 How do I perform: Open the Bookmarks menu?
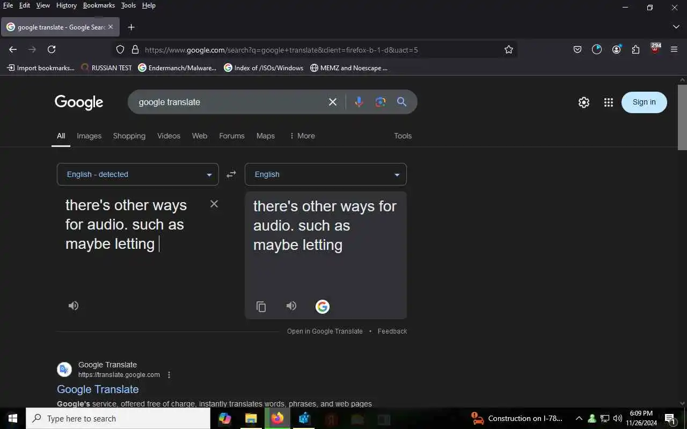click(99, 5)
